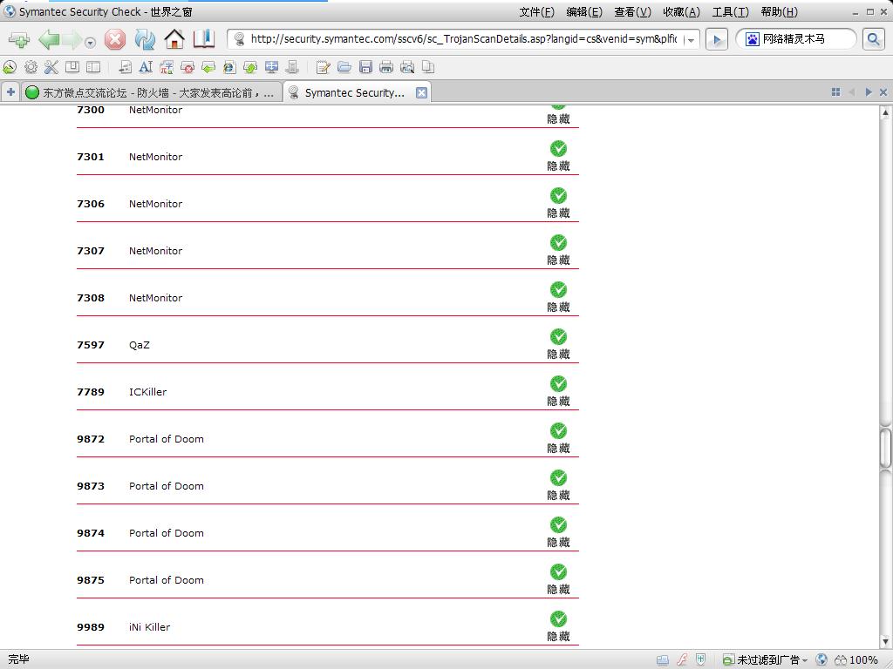Click the full-screen monitor toolbar icon
Viewport: 893px width, 669px height.
pos(272,67)
